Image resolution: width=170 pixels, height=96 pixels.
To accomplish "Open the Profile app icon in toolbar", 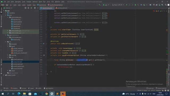I will click(x=141, y=5).
